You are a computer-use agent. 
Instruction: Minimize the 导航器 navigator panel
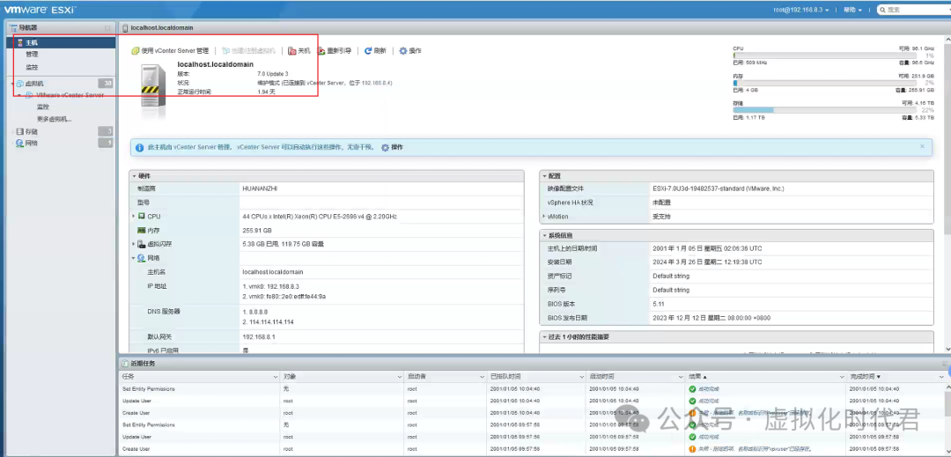click(107, 28)
